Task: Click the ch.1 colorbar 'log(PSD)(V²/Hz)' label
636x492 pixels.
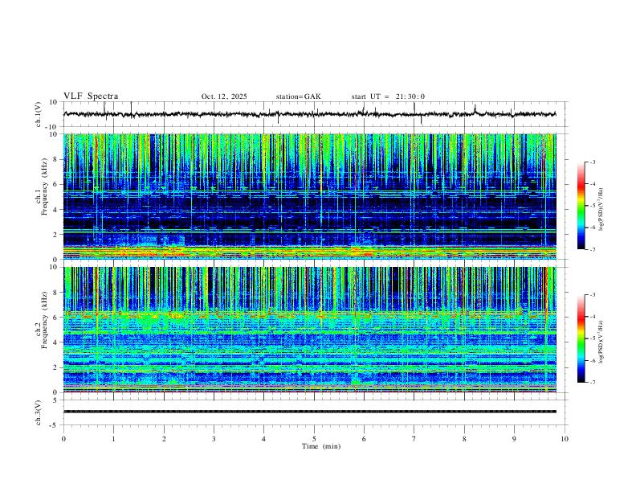Action: pos(601,210)
